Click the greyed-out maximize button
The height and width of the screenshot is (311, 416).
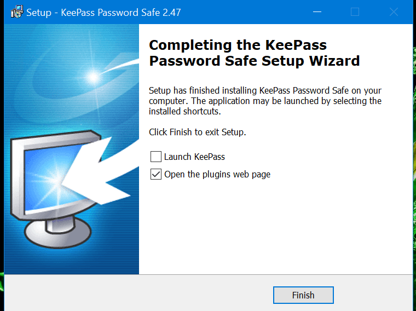tap(355, 12)
